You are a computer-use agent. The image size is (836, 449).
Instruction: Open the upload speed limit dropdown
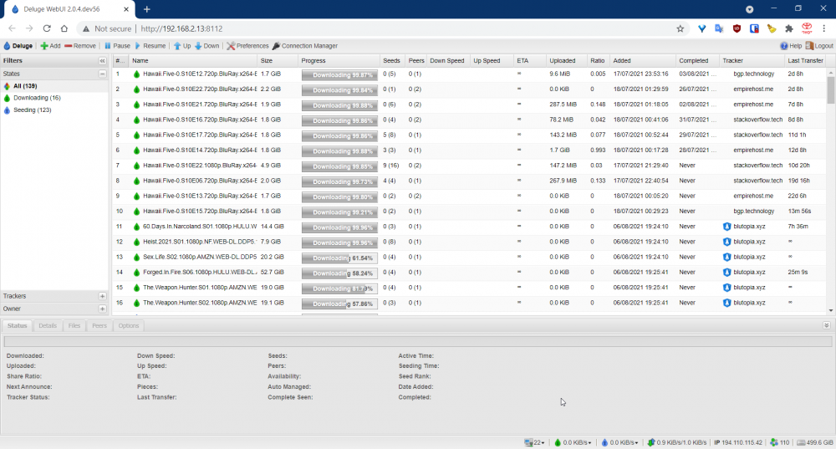[619, 442]
